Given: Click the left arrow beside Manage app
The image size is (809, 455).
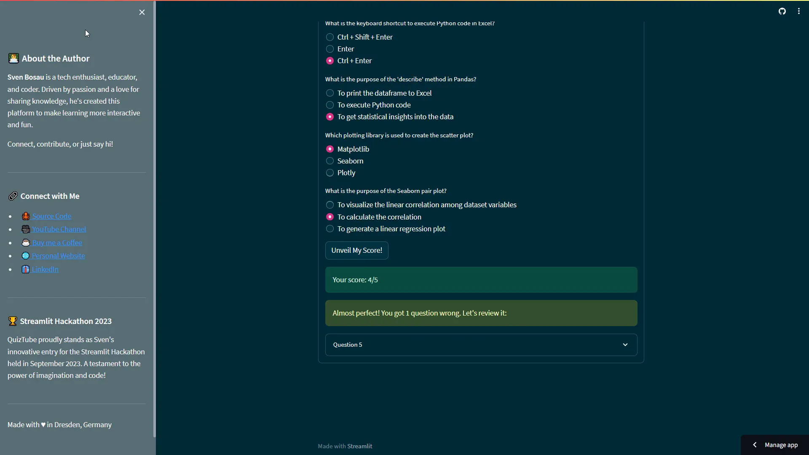Looking at the screenshot, I should (755, 445).
